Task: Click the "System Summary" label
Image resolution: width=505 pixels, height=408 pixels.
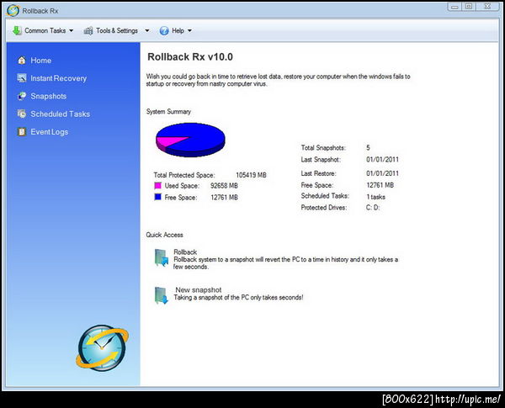Action: 168,111
